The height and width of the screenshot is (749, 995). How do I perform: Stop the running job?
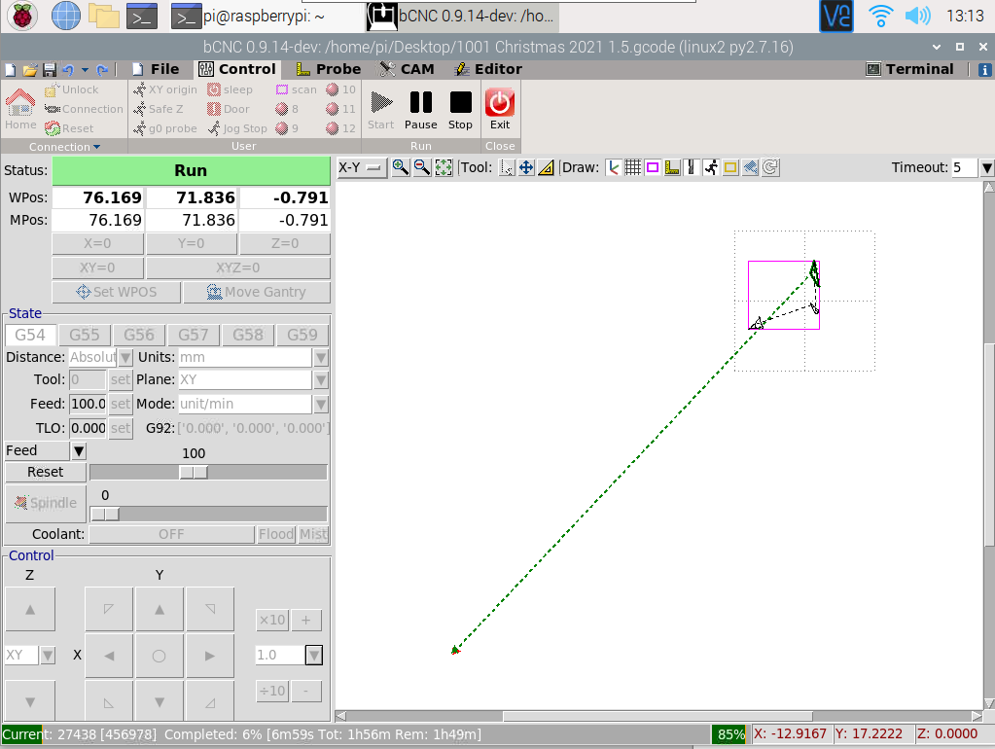coord(460,110)
